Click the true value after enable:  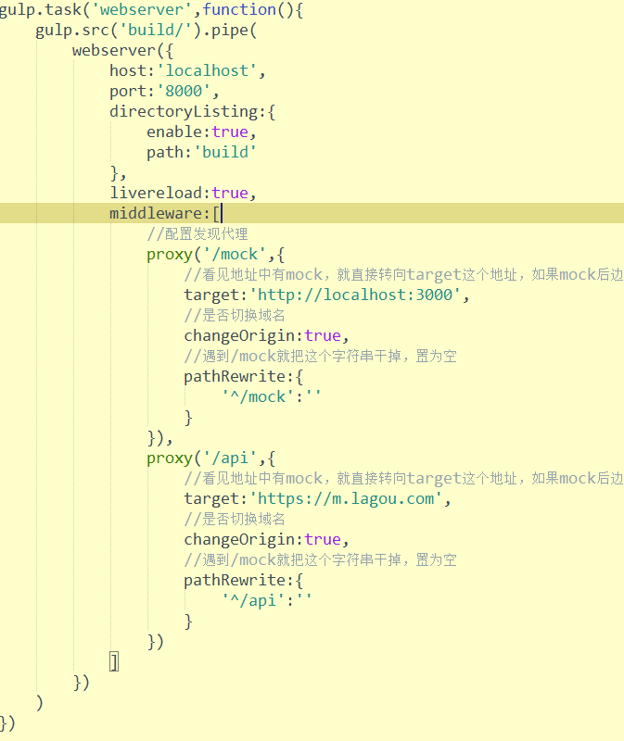pyautogui.click(x=230, y=132)
